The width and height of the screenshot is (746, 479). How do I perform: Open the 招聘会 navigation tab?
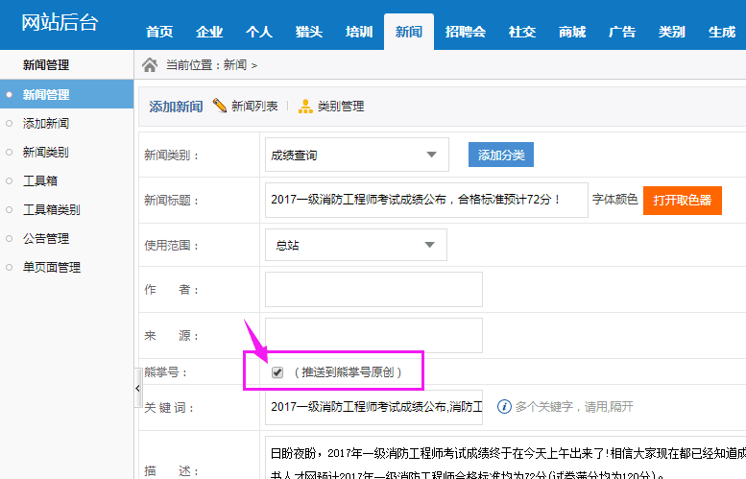coord(466,32)
